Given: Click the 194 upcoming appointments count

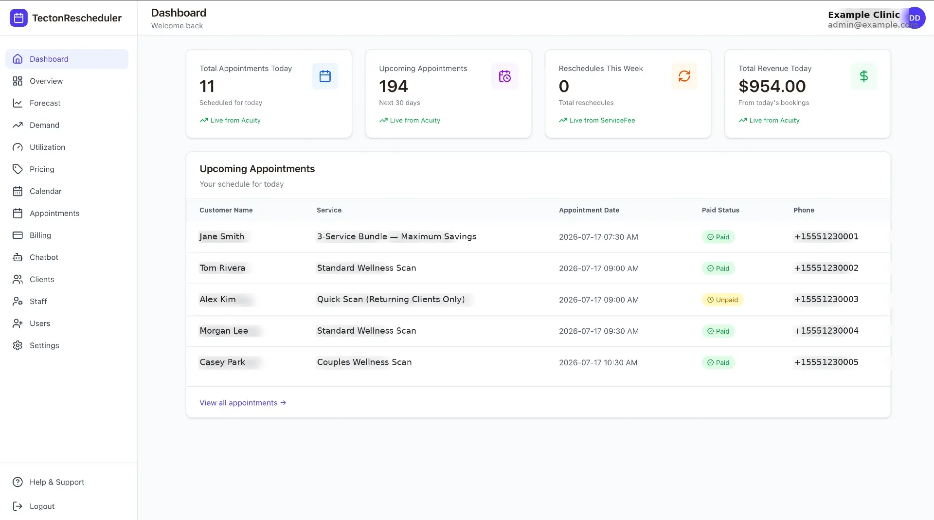Looking at the screenshot, I should pyautogui.click(x=394, y=86).
